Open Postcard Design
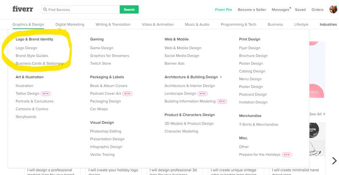Screen dimensions: 339x175 (x=253, y=94)
